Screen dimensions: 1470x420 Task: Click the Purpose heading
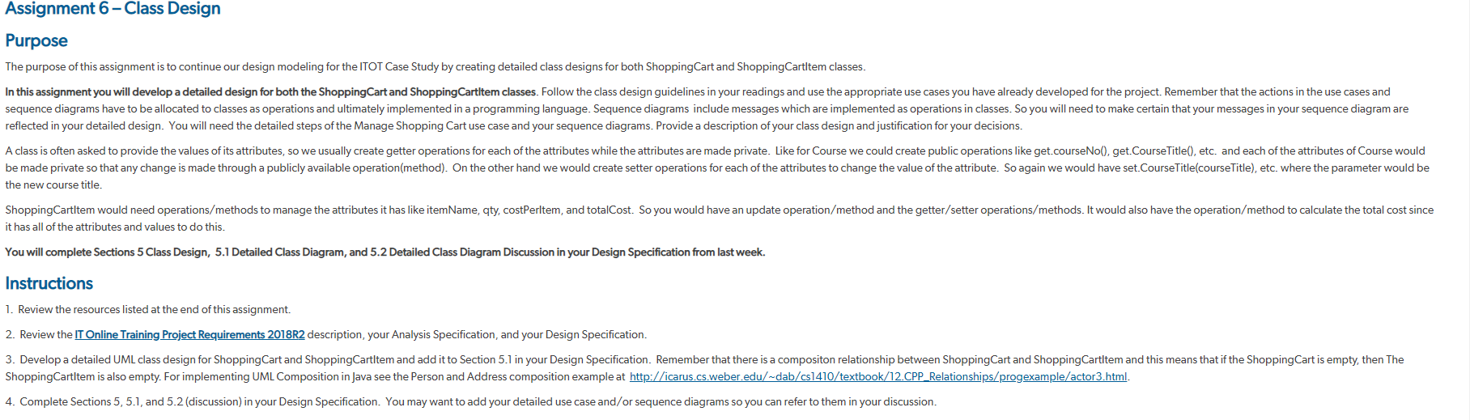(36, 40)
